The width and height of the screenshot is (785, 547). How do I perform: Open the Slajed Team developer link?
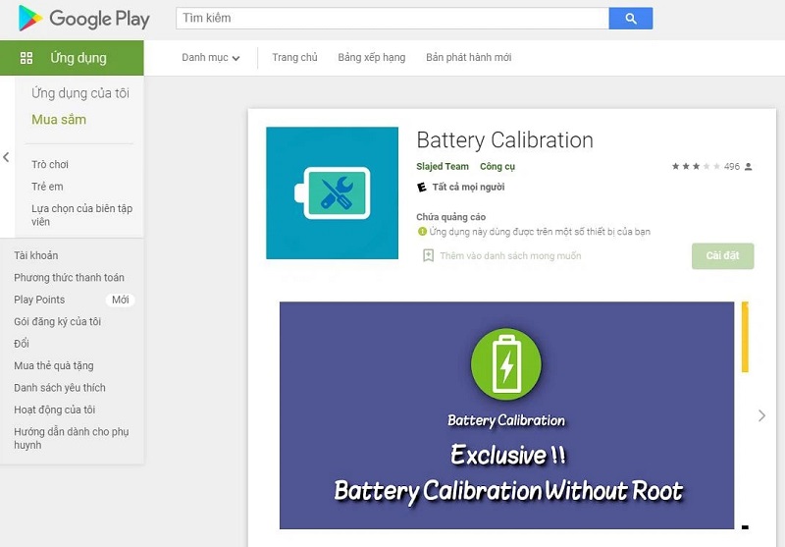click(x=443, y=166)
